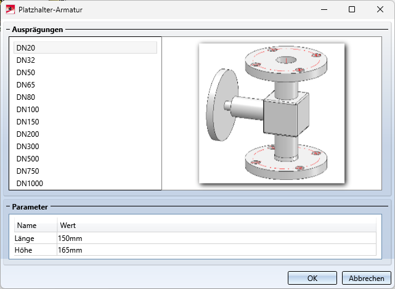Select DN20 in the Ausprägungen list
This screenshot has height=289, width=395.
point(85,47)
